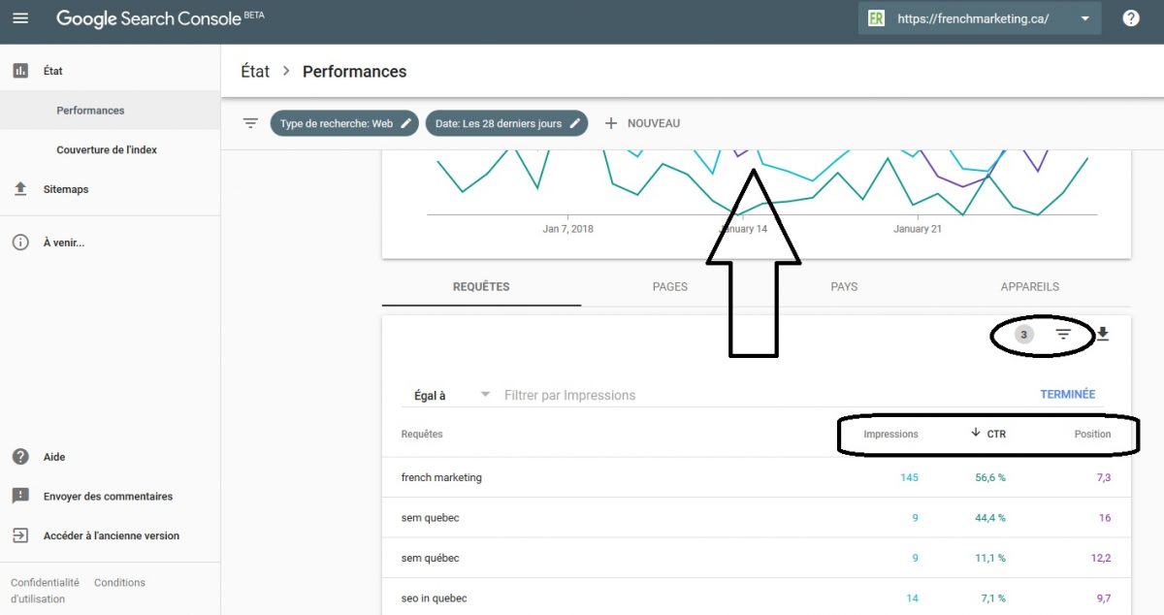The width and height of the screenshot is (1164, 615).
Task: Edit the Type de recherche: Web filter chip
Action: [x=344, y=123]
